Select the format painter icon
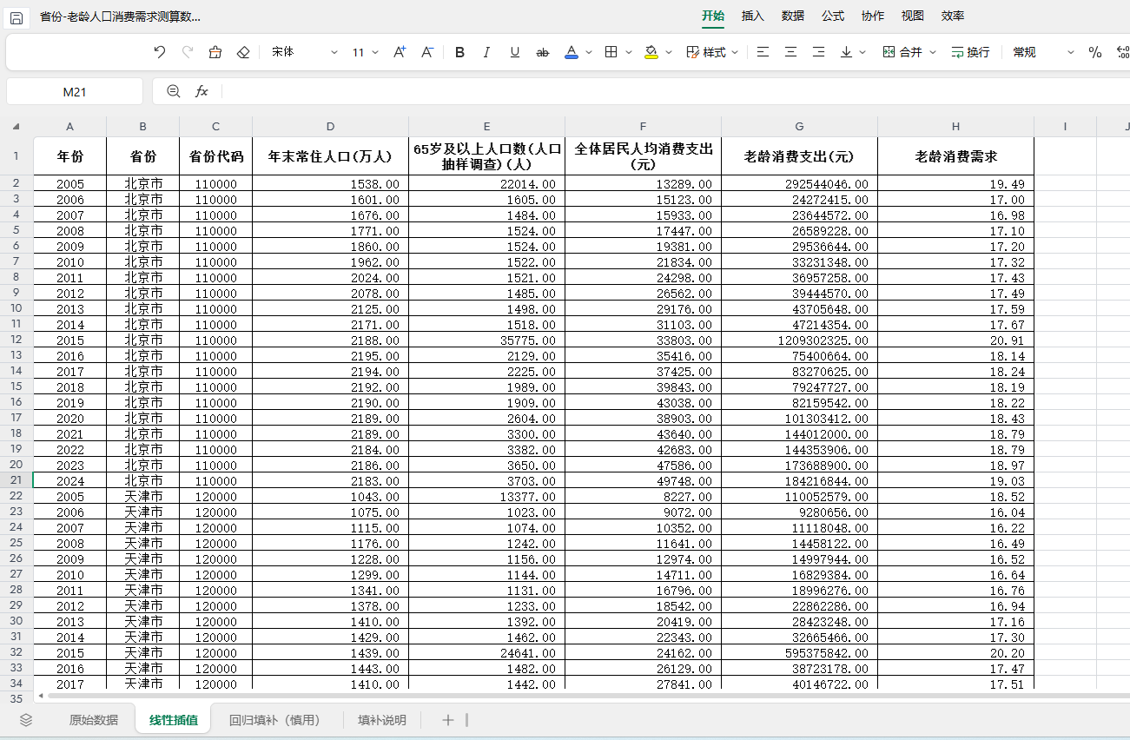This screenshot has height=740, width=1130. coord(215,52)
